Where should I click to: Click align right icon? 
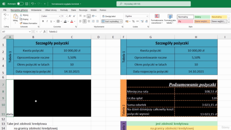[88, 21]
